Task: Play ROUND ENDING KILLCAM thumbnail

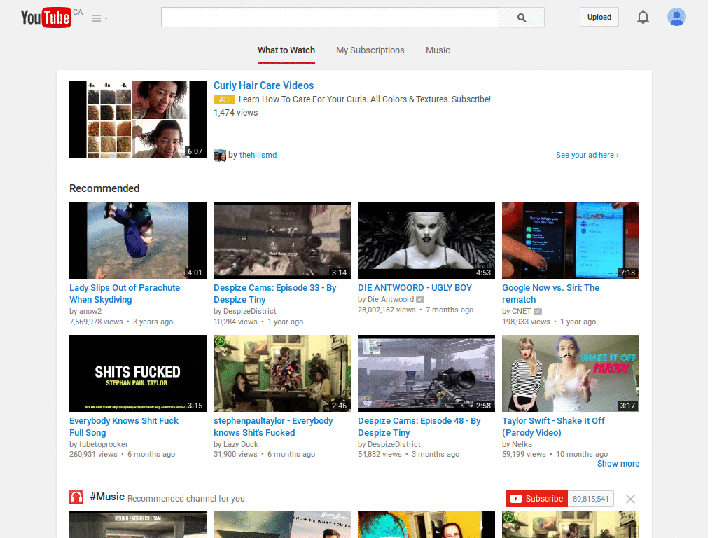Action: pos(138,524)
